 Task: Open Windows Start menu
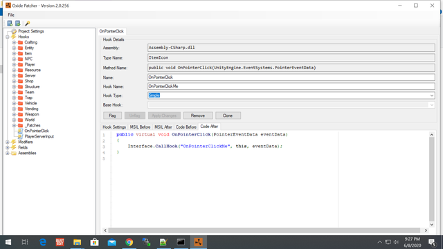8,242
